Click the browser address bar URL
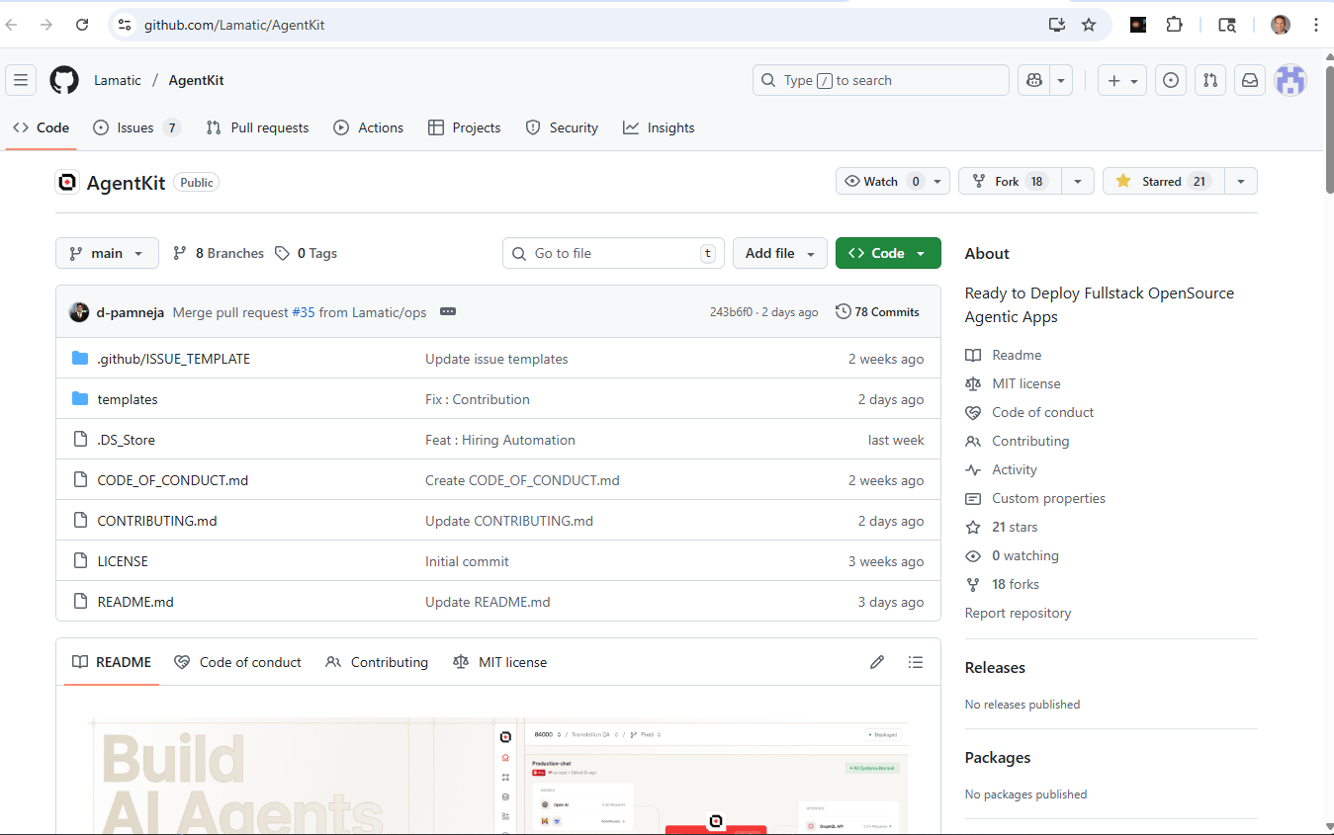 [234, 25]
